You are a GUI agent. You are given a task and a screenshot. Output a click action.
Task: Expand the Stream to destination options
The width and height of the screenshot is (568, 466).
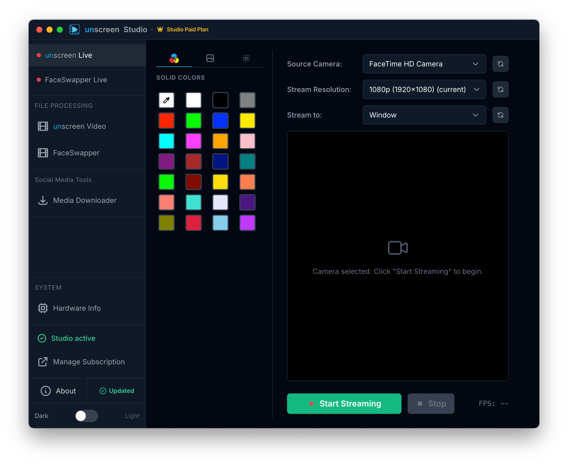click(424, 115)
